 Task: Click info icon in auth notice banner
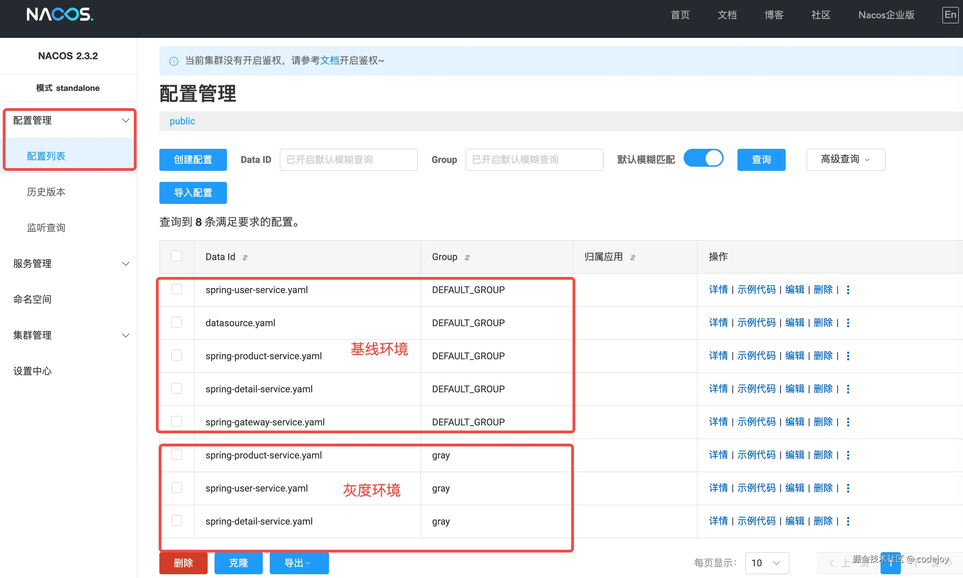pos(174,61)
